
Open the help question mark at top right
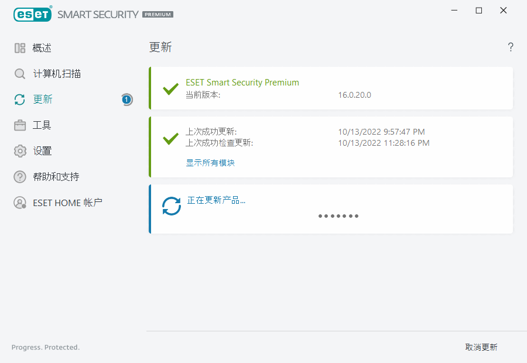tap(511, 47)
